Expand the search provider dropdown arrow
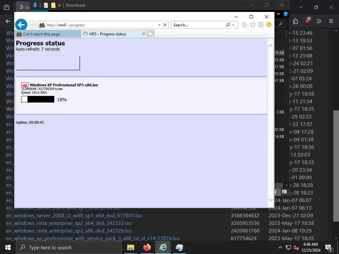This screenshot has width=339, height=254. click(233, 25)
